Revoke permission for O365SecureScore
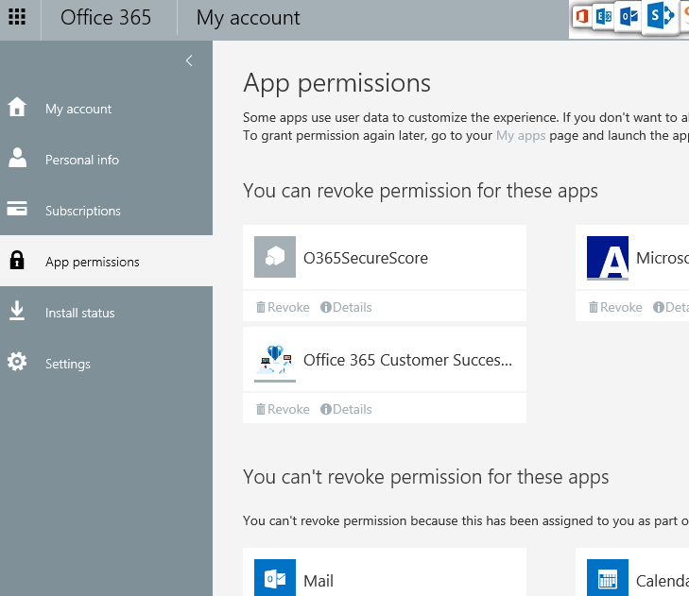Viewport: 689px width, 596px height. click(283, 307)
